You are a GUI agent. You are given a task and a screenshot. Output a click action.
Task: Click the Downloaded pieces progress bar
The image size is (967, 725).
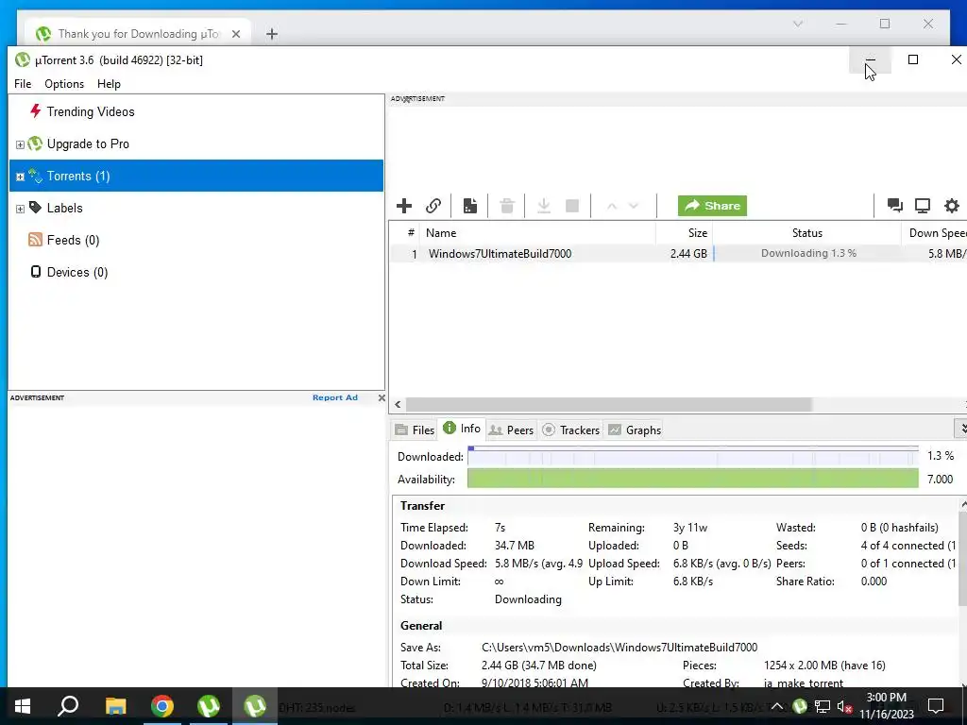point(693,456)
